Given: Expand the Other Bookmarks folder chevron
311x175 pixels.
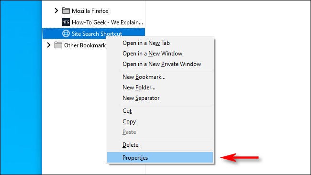Looking at the screenshot, I should tap(49, 45).
